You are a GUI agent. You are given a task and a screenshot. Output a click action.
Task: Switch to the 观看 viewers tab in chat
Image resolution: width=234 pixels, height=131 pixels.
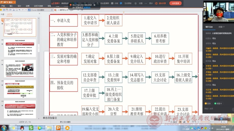point(222,27)
